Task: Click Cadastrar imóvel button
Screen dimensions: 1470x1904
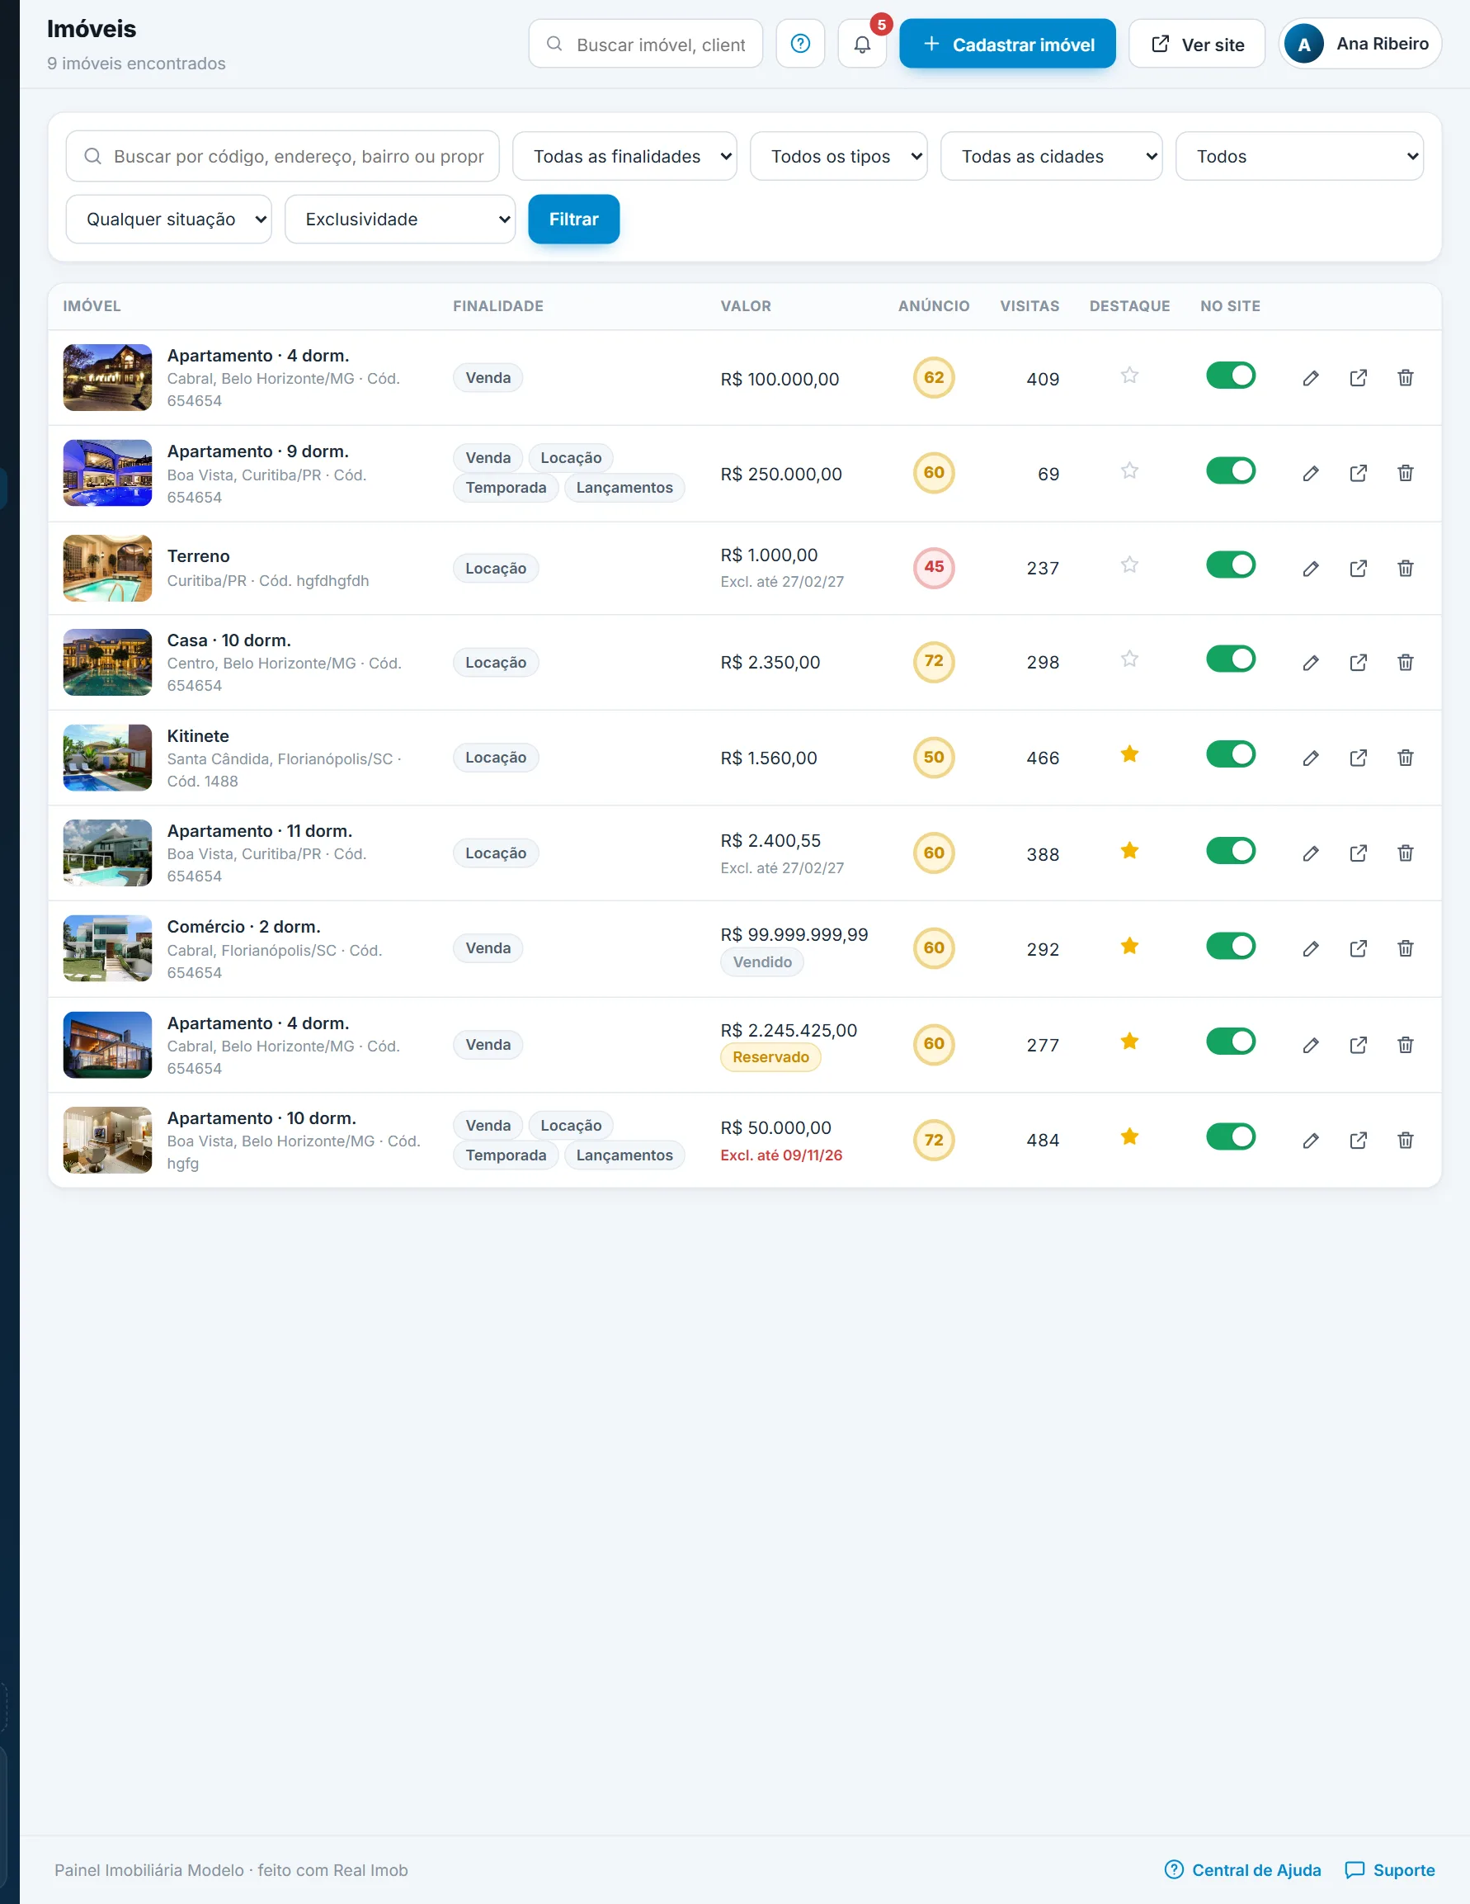Action: (x=1007, y=44)
